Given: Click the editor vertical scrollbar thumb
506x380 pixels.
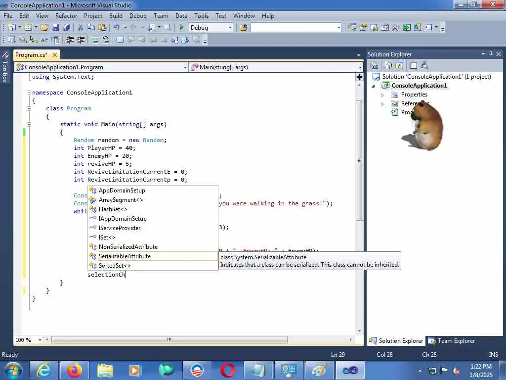Looking at the screenshot, I should (359, 161).
